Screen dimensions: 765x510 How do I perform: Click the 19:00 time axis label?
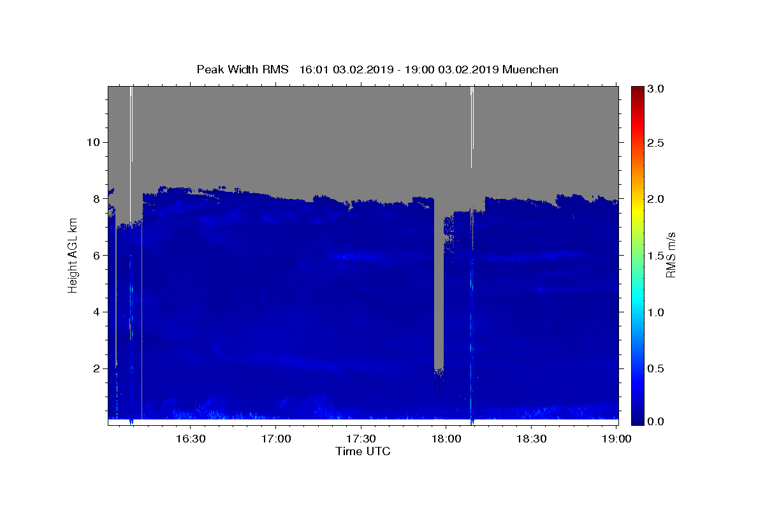pos(616,439)
